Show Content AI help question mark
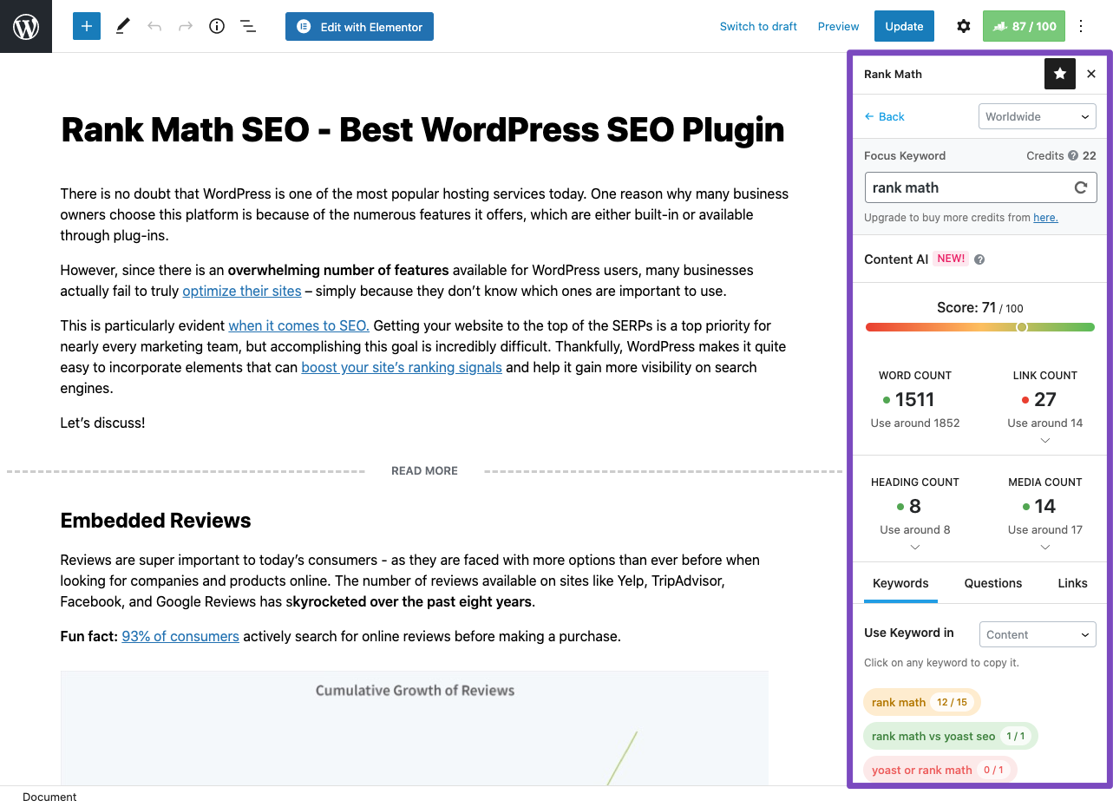The width and height of the screenshot is (1113, 807). point(979,259)
